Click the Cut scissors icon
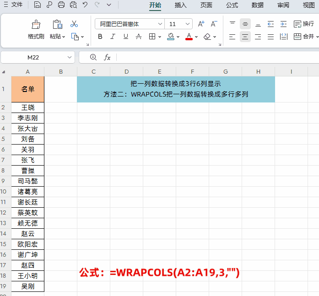Image resolution: width=319 pixels, height=296 pixels. tap(74, 24)
